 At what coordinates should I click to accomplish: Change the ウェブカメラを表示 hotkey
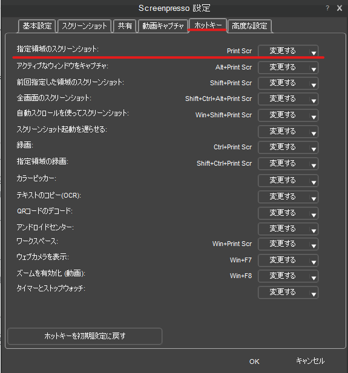(288, 260)
